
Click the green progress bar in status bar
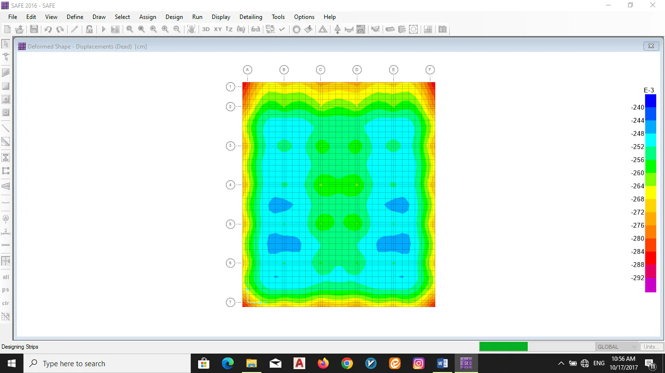click(503, 347)
